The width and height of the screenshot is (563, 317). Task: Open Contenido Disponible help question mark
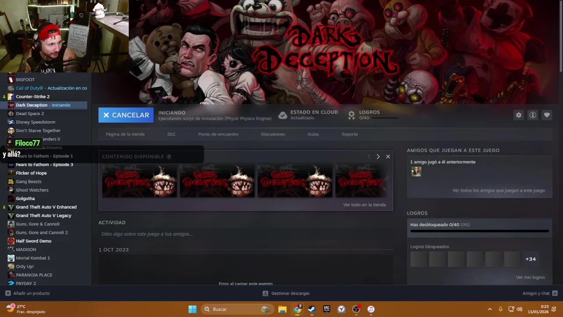pyautogui.click(x=169, y=157)
